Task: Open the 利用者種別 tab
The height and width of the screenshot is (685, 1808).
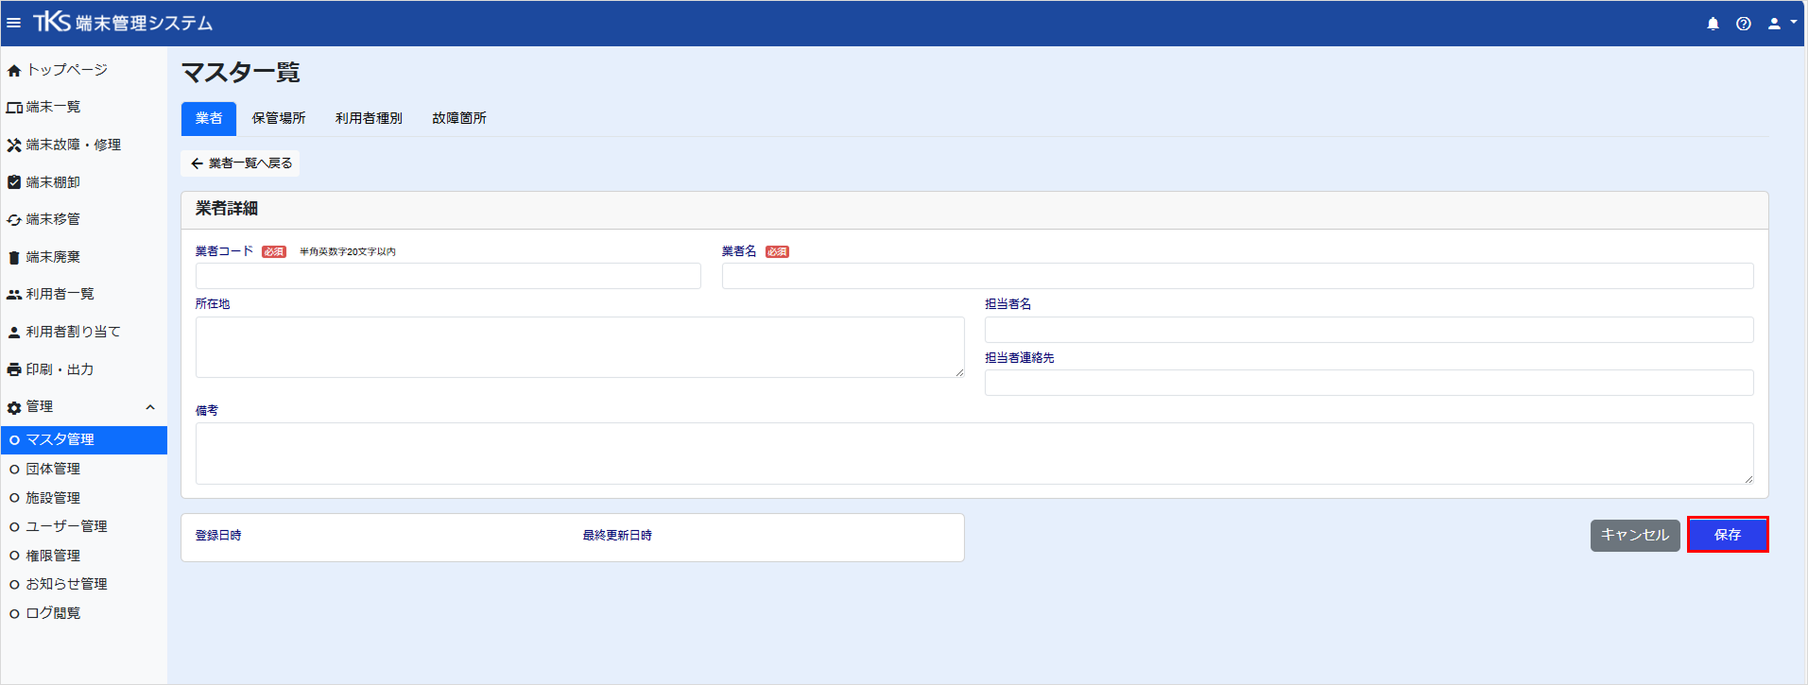Action: click(369, 119)
